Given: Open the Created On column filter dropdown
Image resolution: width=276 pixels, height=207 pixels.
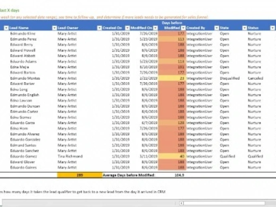Looking at the screenshot, I should coord(99,28).
